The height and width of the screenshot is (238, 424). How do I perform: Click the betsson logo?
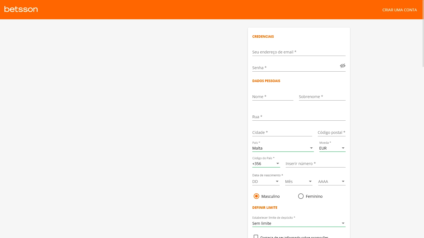tap(21, 9)
